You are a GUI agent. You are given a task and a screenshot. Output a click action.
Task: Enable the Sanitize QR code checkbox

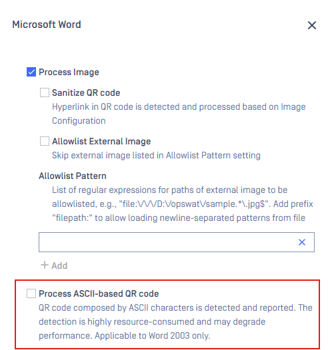(45, 92)
